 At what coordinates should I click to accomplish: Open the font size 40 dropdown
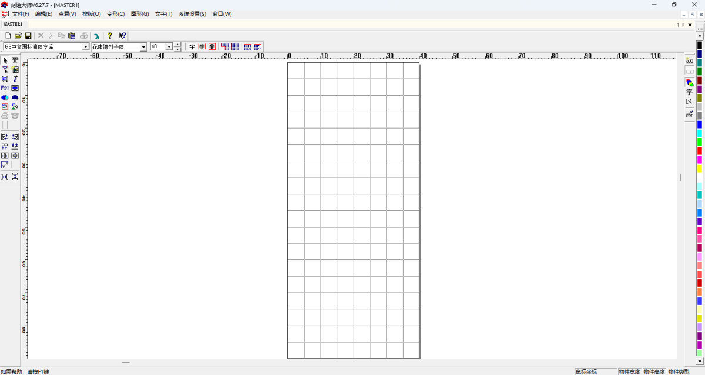(x=169, y=47)
